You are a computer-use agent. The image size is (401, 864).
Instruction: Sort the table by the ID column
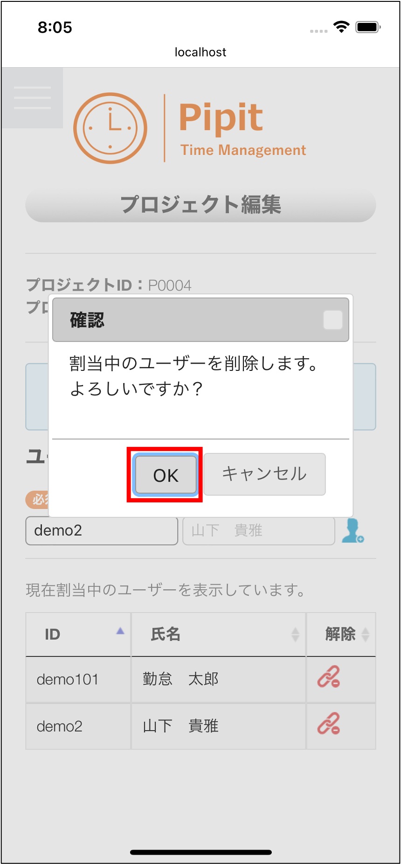tap(78, 634)
